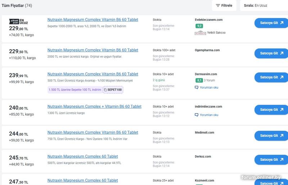This screenshot has width=288, height=185.
Task: Click the Ogempharma.com seller name
Action: pyautogui.click(x=207, y=50)
